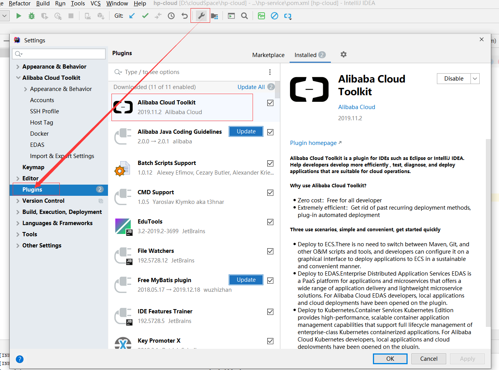Expand the Tools settings node

[18, 234]
